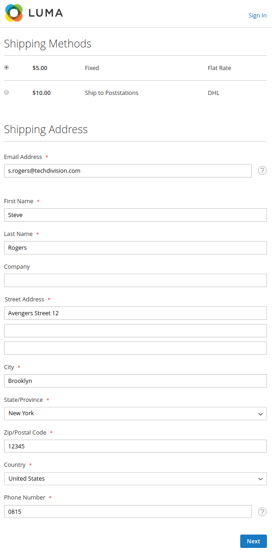Open the email address help tooltip icon
This screenshot has width=272, height=553.
262,171
